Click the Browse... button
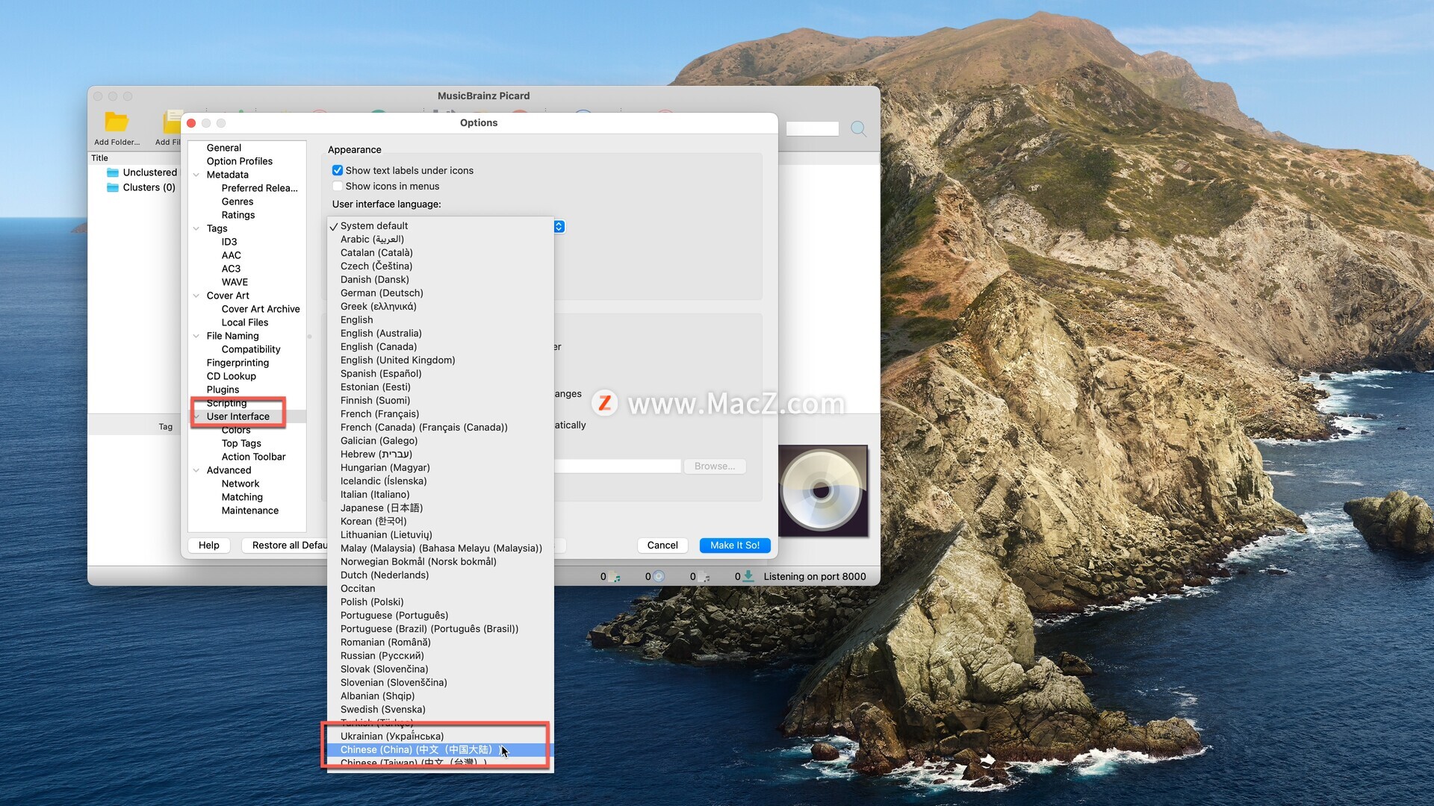Image resolution: width=1434 pixels, height=806 pixels. tap(715, 466)
